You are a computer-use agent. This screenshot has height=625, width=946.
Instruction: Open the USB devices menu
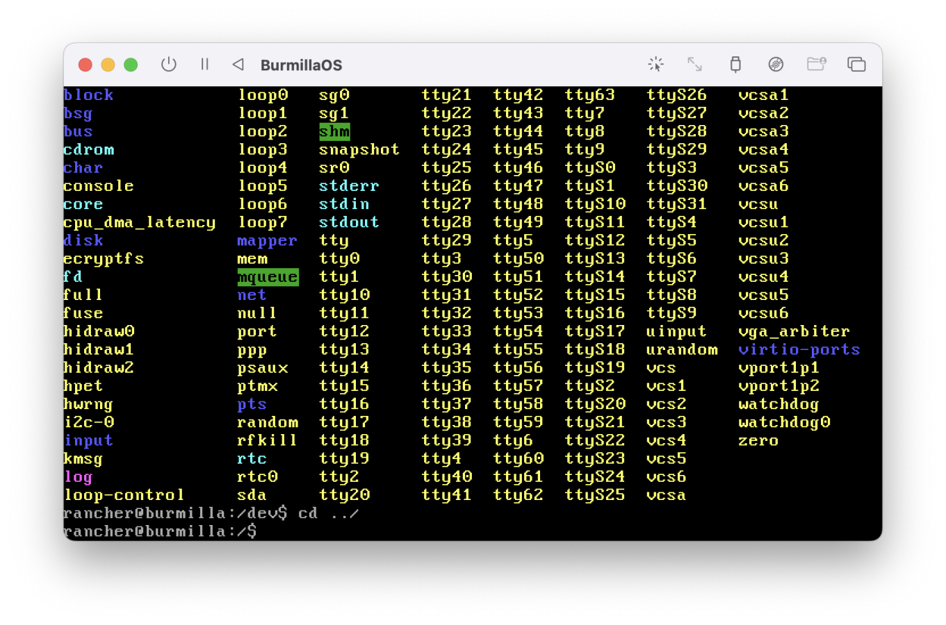[x=735, y=65]
